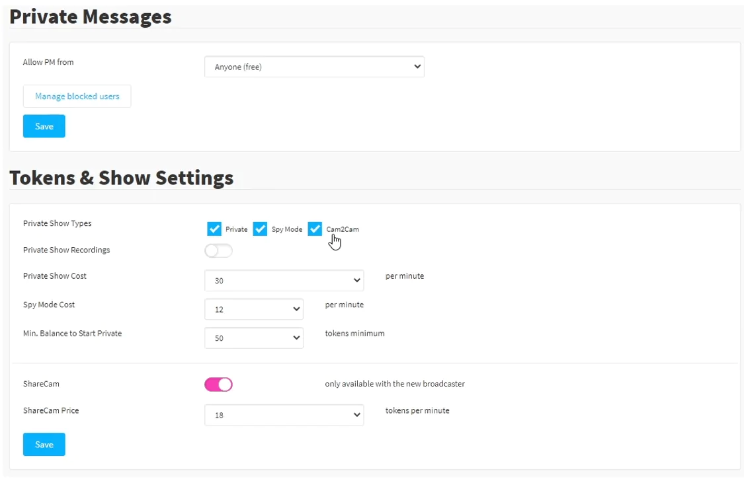Image resolution: width=744 pixels, height=479 pixels.
Task: Click Manage blocked users button
Action: (x=77, y=96)
